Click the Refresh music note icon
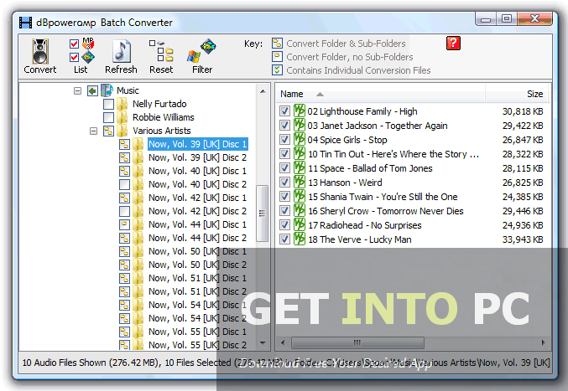568x391 pixels. [122, 51]
